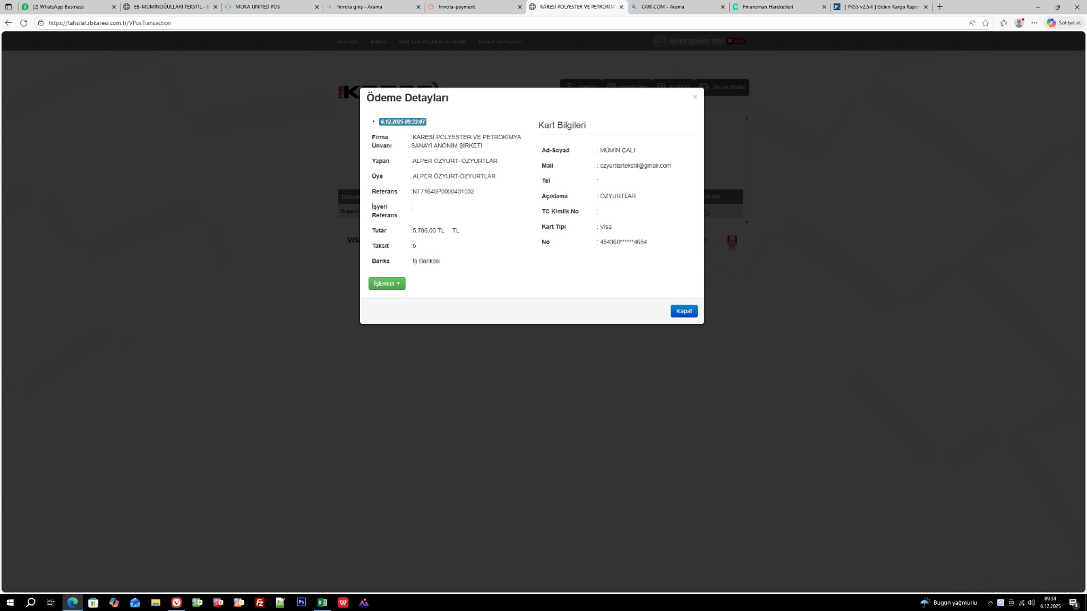The image size is (1087, 611).
Task: Open Edge settings and more menu
Action: point(1034,23)
